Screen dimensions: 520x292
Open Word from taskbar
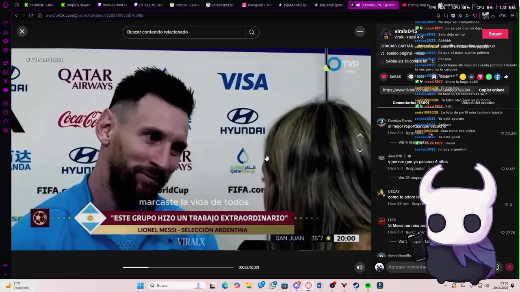(320, 286)
